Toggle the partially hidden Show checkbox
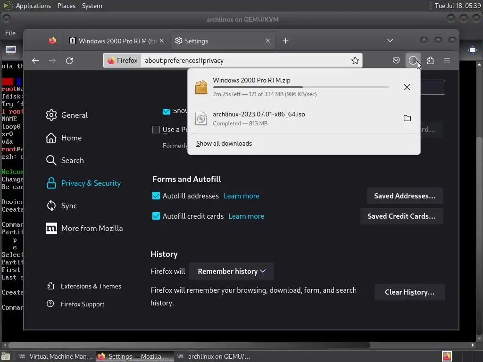 coord(167,111)
